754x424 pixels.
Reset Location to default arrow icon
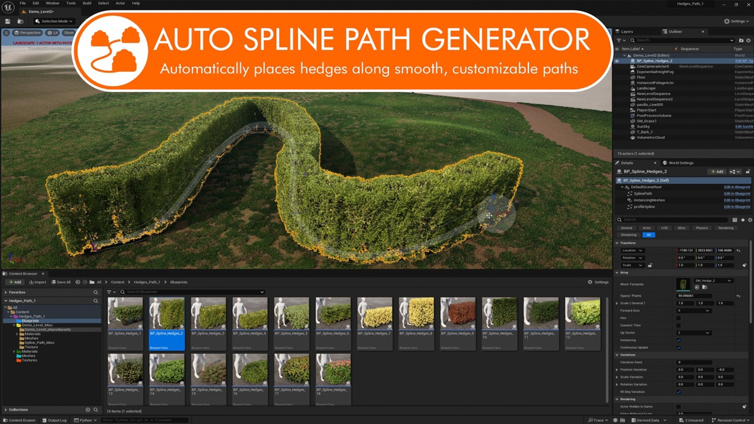(x=738, y=251)
